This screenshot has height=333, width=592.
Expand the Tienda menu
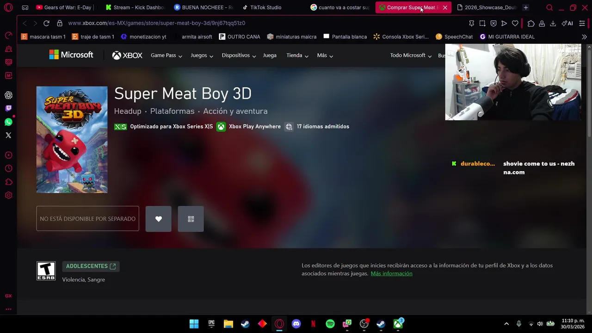point(297,55)
